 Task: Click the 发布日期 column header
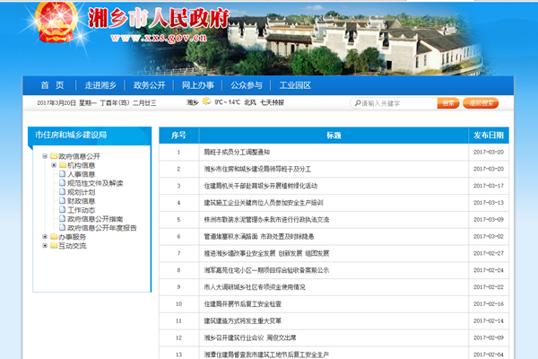489,136
